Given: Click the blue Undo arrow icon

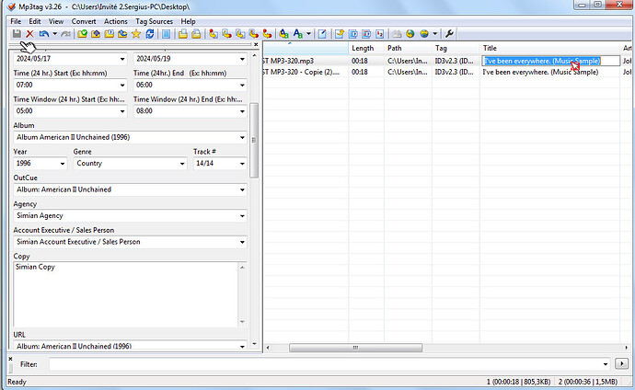Looking at the screenshot, I should coord(44,34).
